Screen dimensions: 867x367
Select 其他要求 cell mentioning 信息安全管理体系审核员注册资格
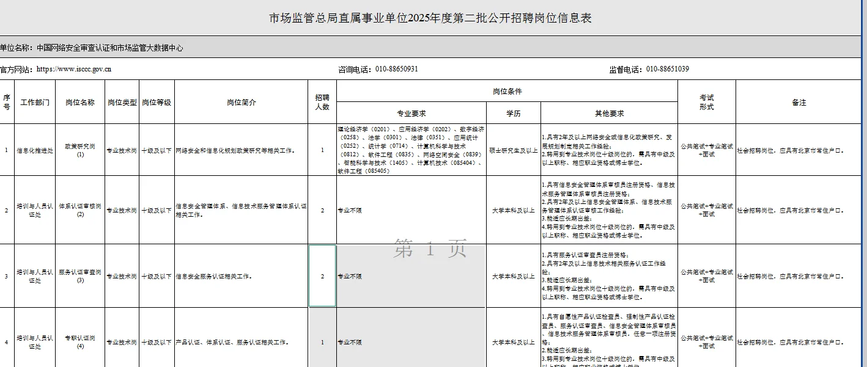click(x=609, y=210)
